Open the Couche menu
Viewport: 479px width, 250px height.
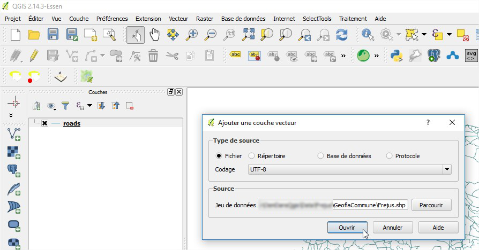tap(79, 19)
